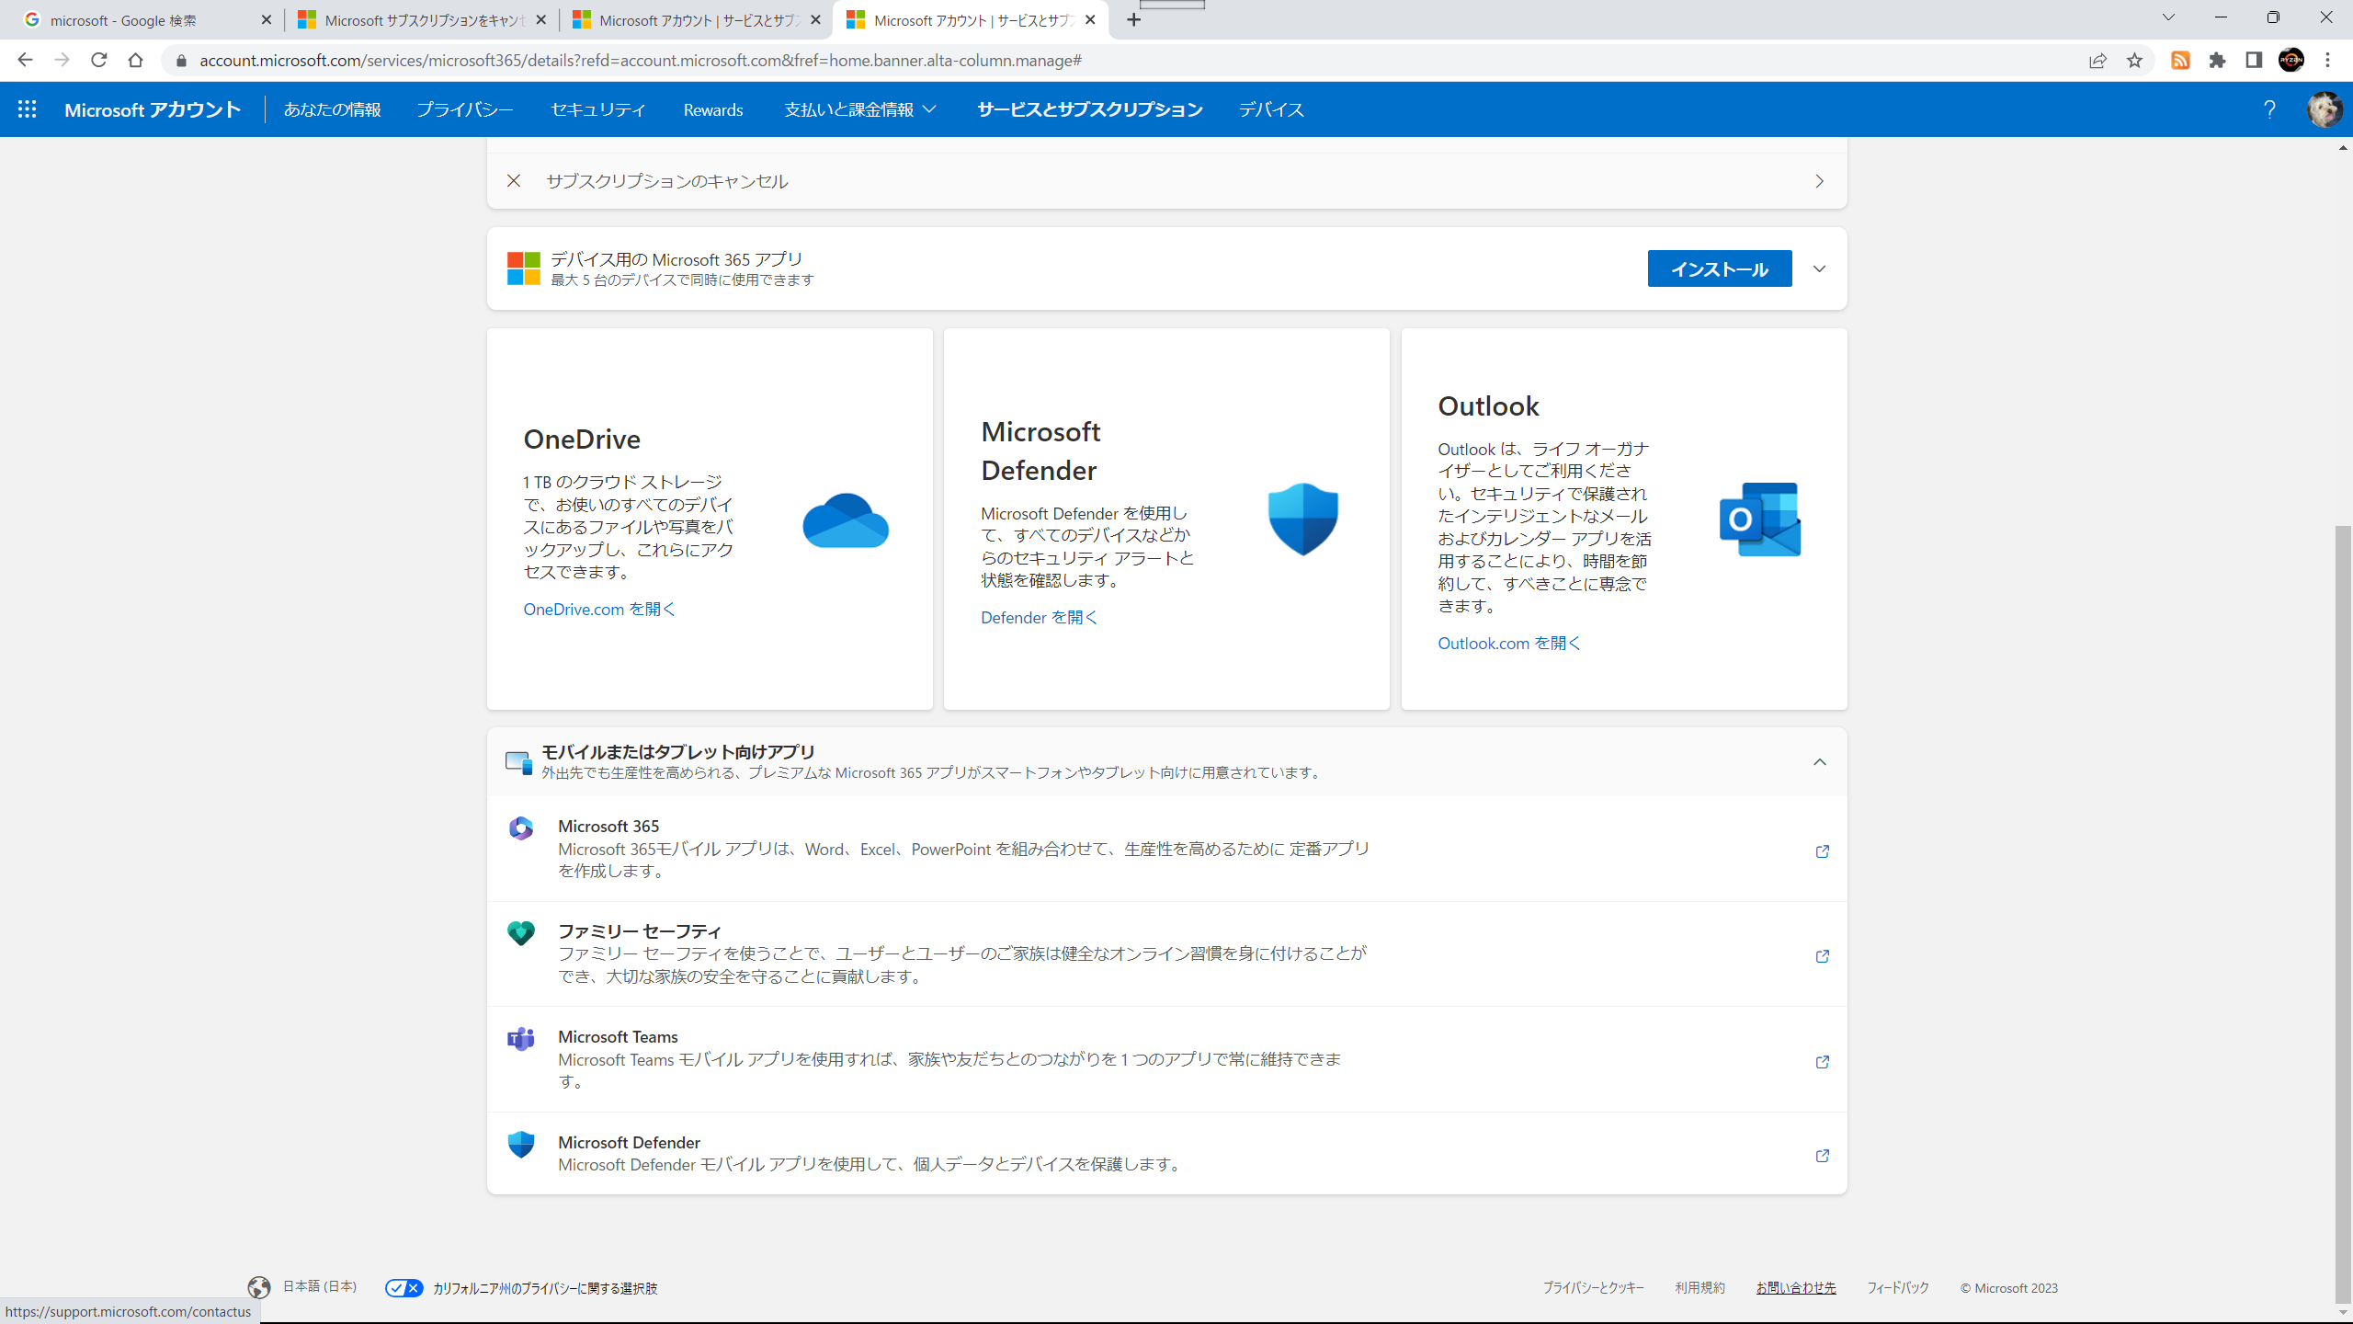The image size is (2353, 1324).
Task: Switch to the Microsoft サブスクリプションをキャンセル tab
Action: pos(421,20)
